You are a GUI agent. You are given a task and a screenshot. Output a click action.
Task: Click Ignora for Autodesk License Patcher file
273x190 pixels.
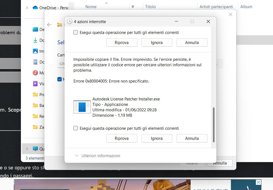[x=157, y=138]
